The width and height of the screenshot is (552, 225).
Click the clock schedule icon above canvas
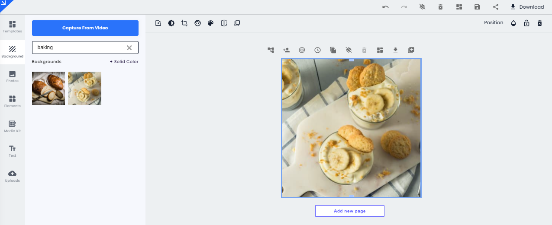pos(317,50)
